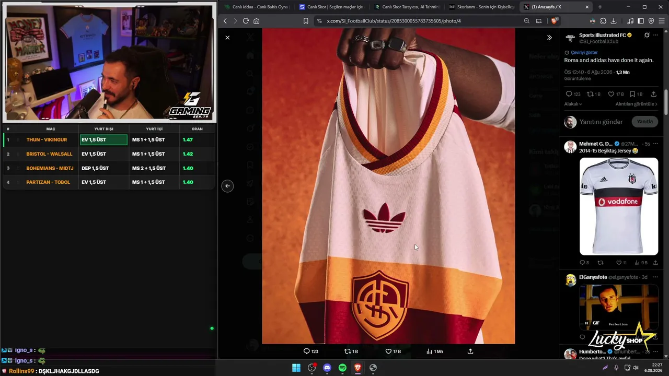
Task: Open Alıntıları görüntüle quotes link
Action: pyautogui.click(x=637, y=104)
